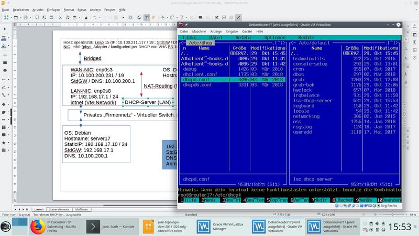Switch to the Konsole bash taskbar entry
The image size is (419, 236).
point(112,227)
